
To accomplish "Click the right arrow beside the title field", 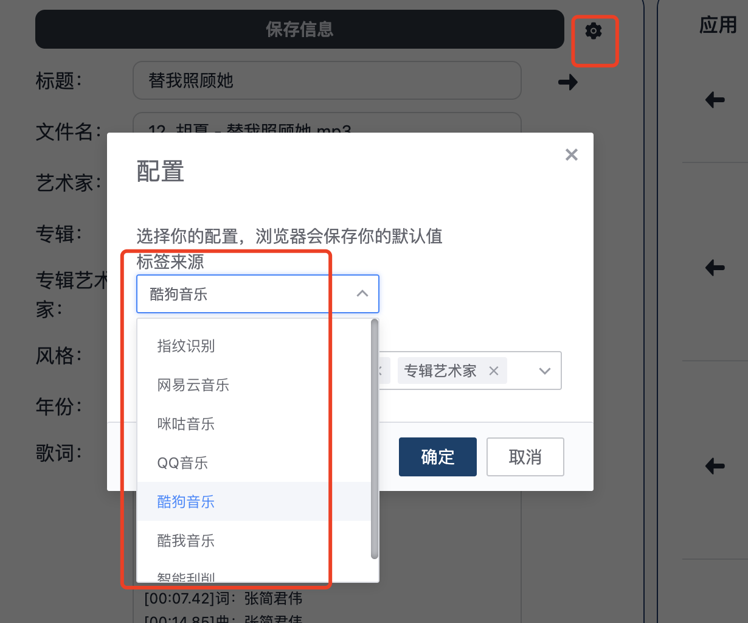I will coord(567,82).
